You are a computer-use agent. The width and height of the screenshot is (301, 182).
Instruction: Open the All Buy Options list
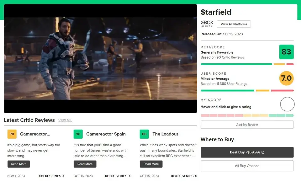point(247,166)
